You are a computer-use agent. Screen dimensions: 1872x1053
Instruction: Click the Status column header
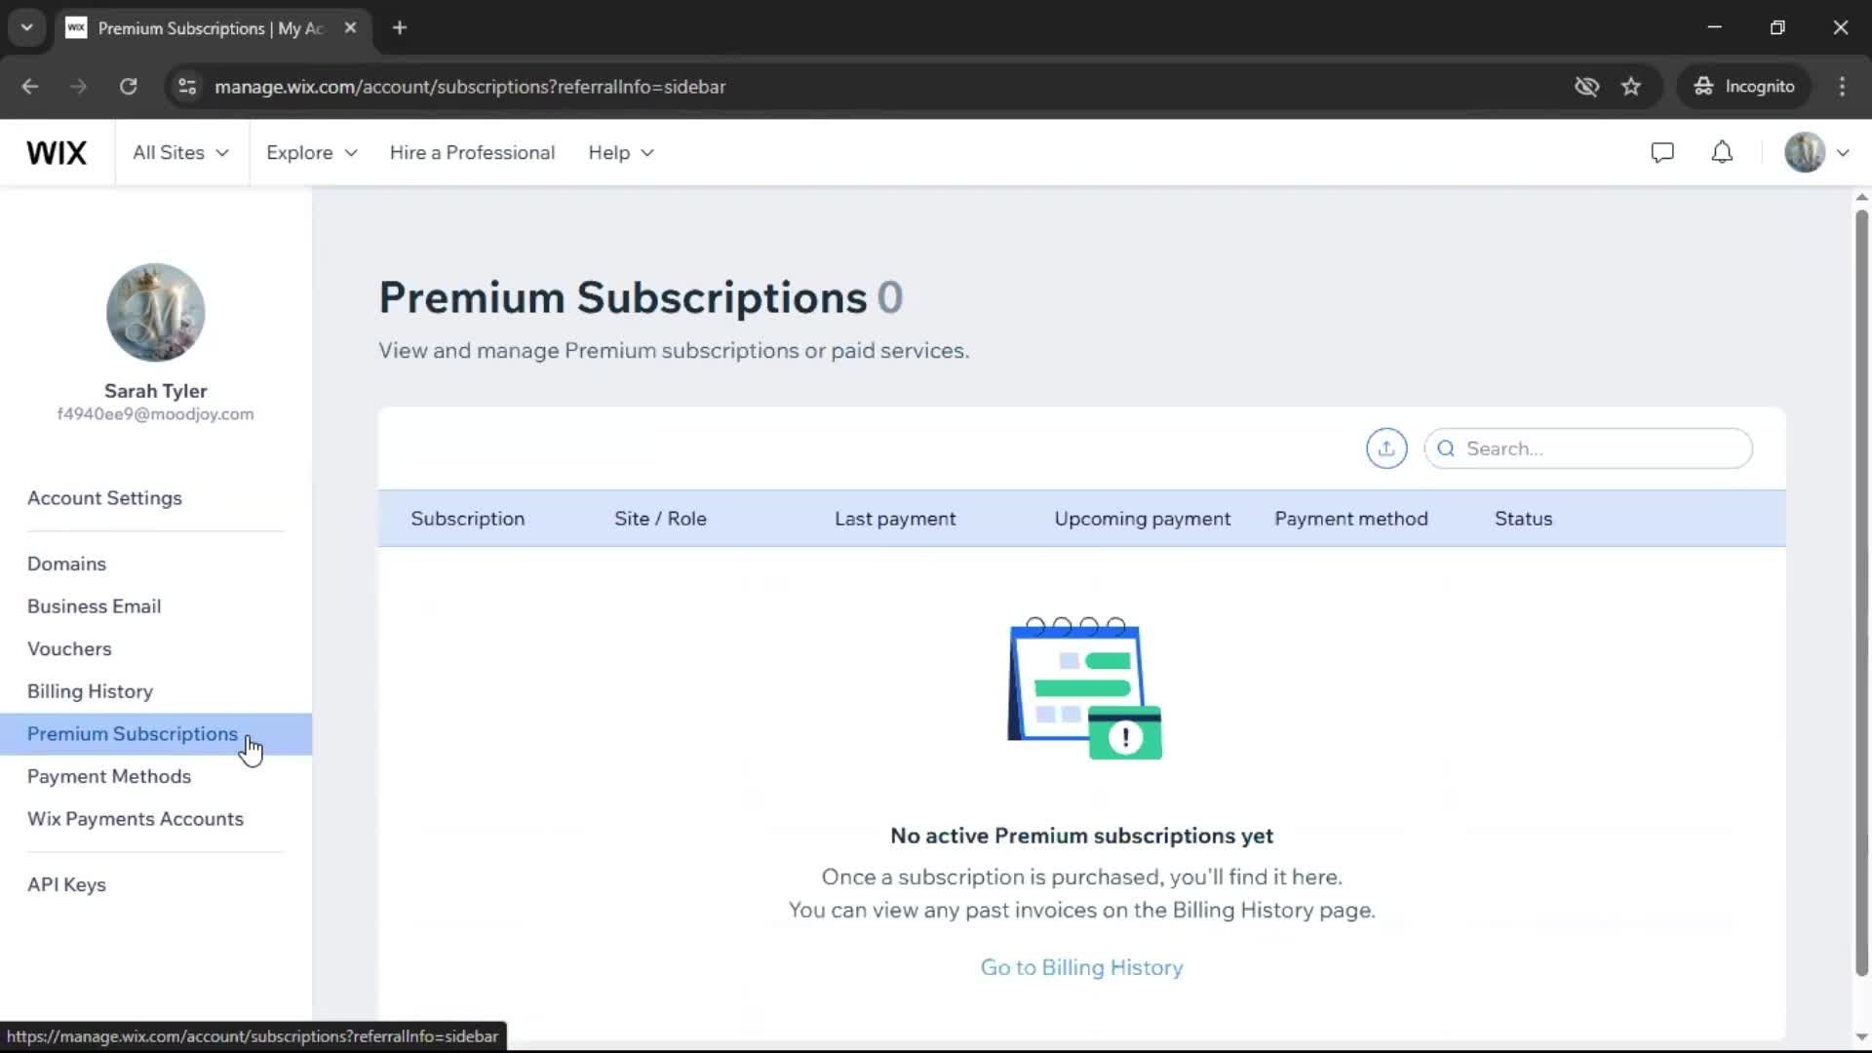click(1523, 519)
